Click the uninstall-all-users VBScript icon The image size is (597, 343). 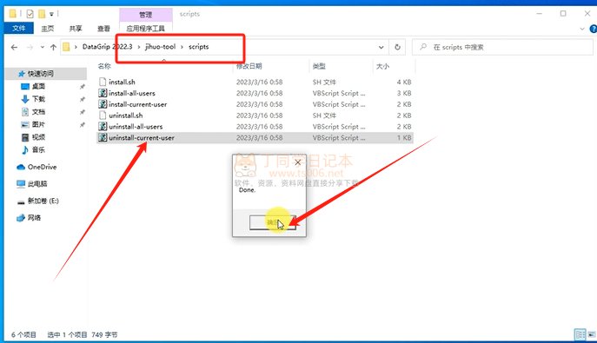pos(103,126)
